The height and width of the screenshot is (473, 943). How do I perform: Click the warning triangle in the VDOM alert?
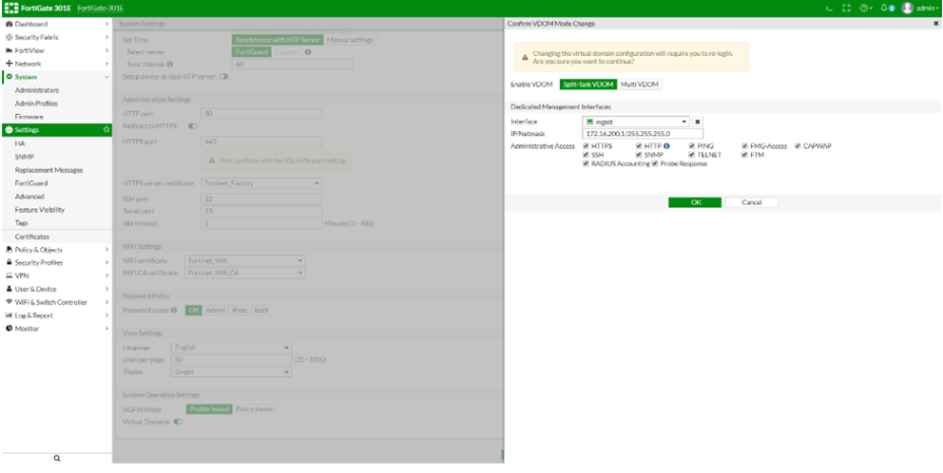tap(525, 58)
